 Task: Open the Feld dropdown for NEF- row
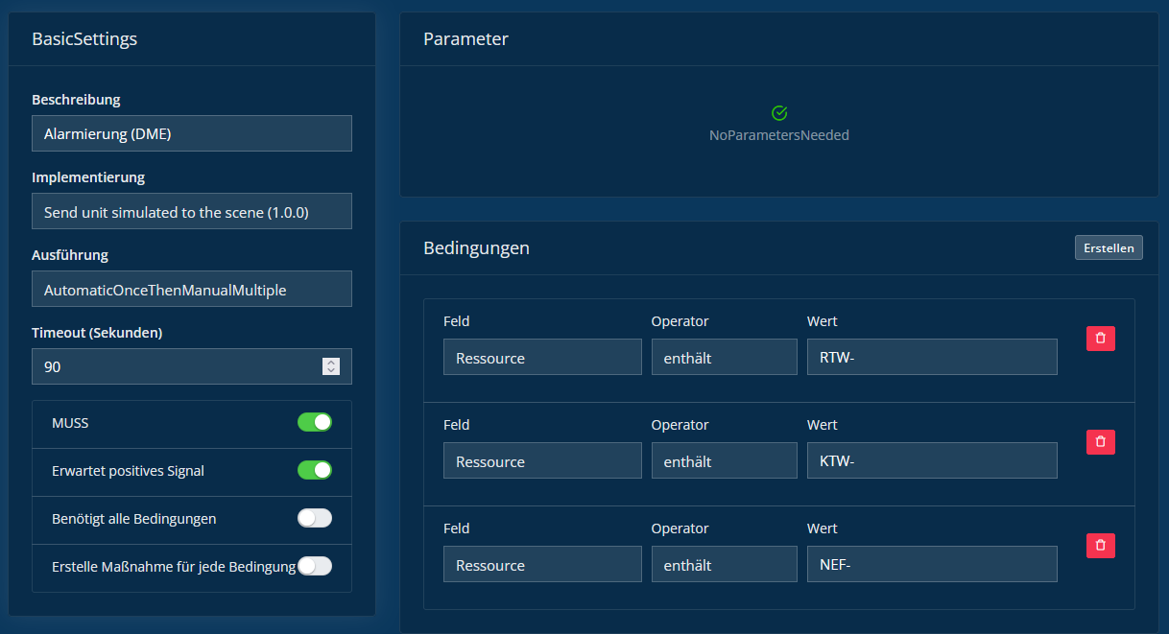pos(542,565)
